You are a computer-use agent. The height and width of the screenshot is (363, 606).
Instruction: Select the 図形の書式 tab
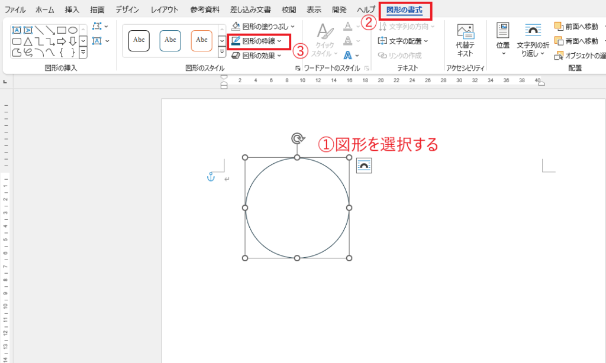[404, 10]
